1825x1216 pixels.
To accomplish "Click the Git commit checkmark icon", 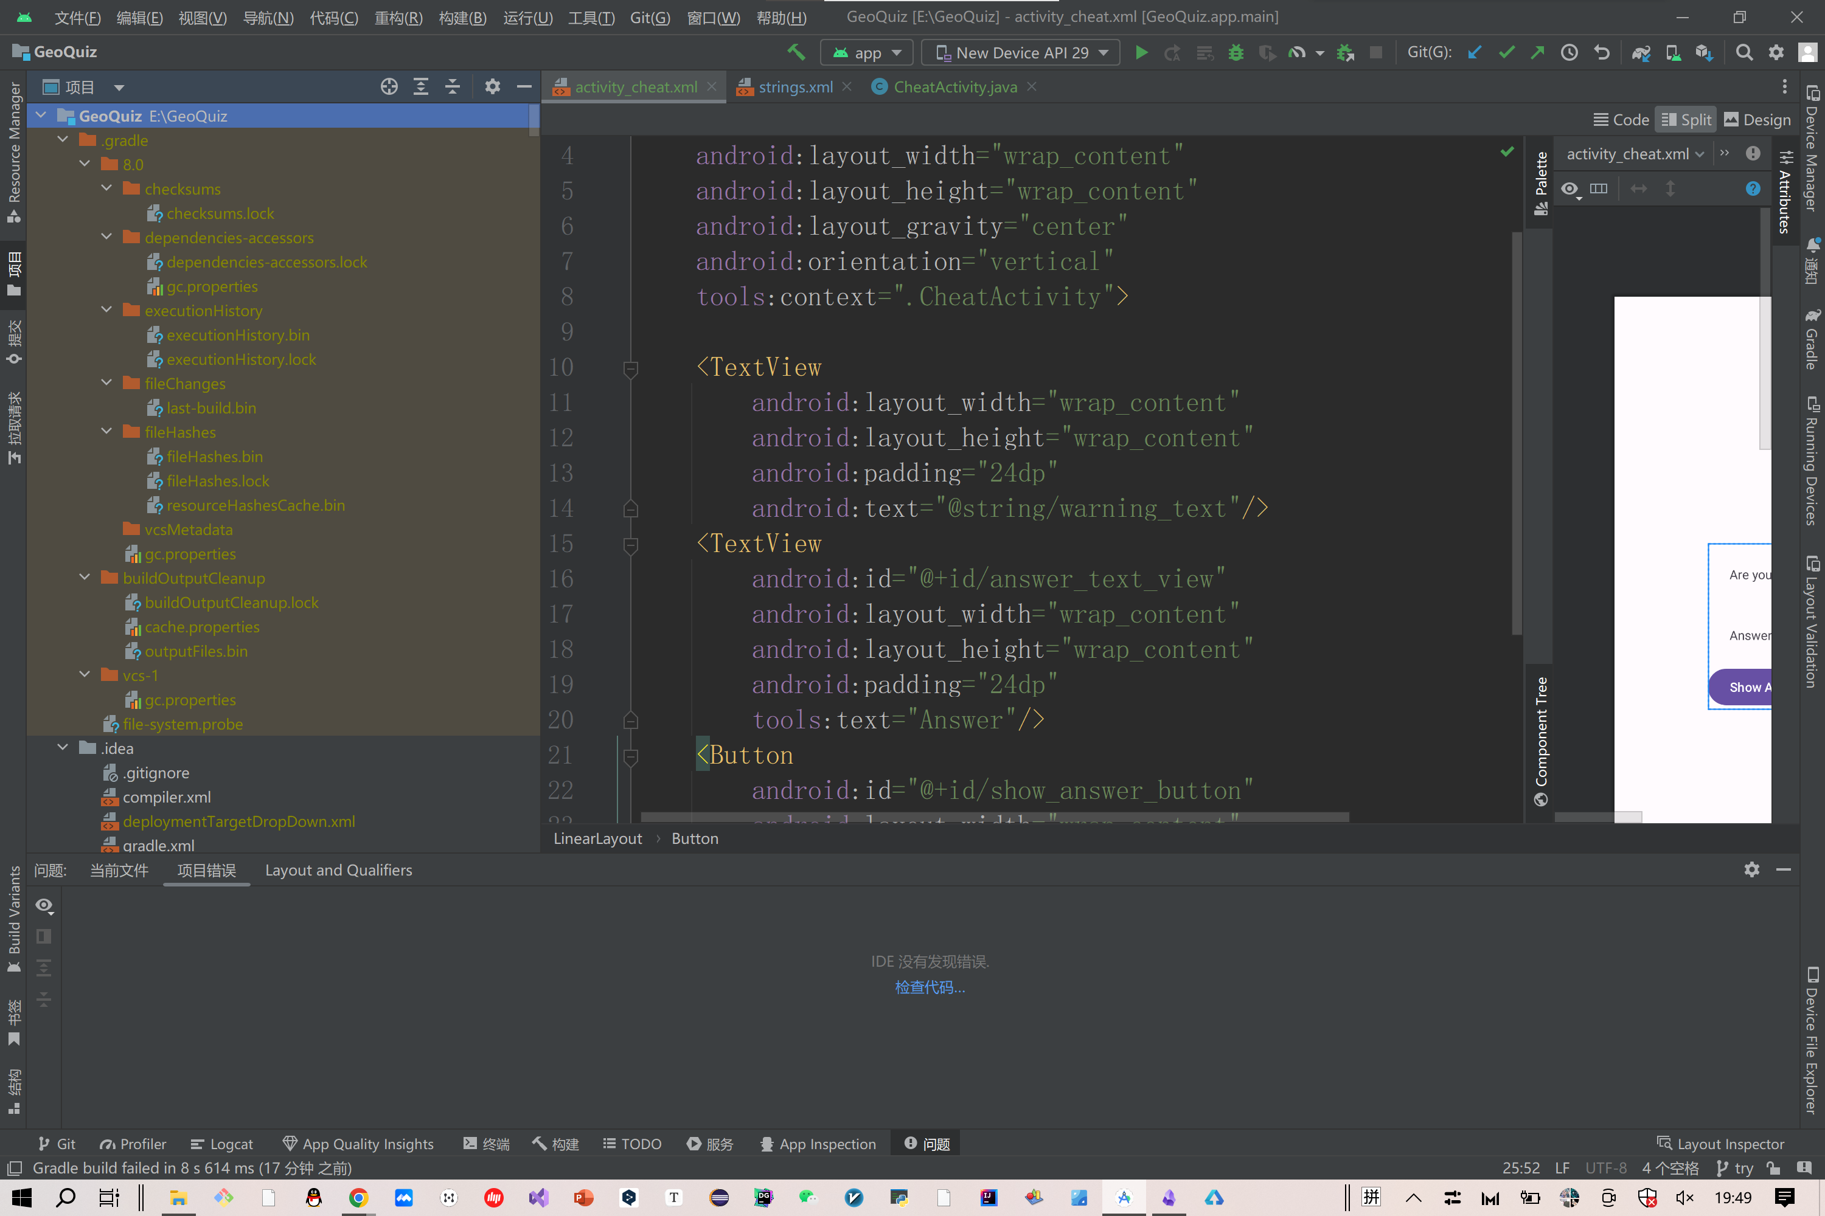I will [x=1506, y=53].
